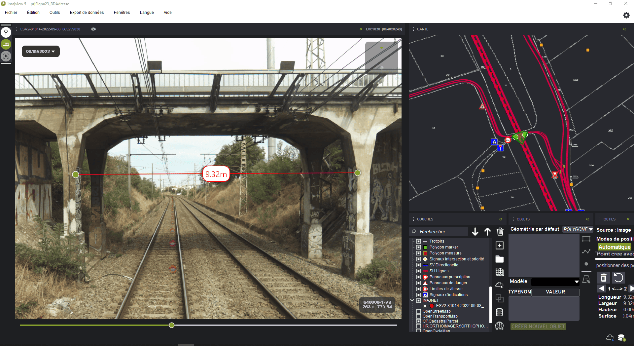
Task: Enable the OpenStreetMap layer checkbox
Action: click(418, 311)
